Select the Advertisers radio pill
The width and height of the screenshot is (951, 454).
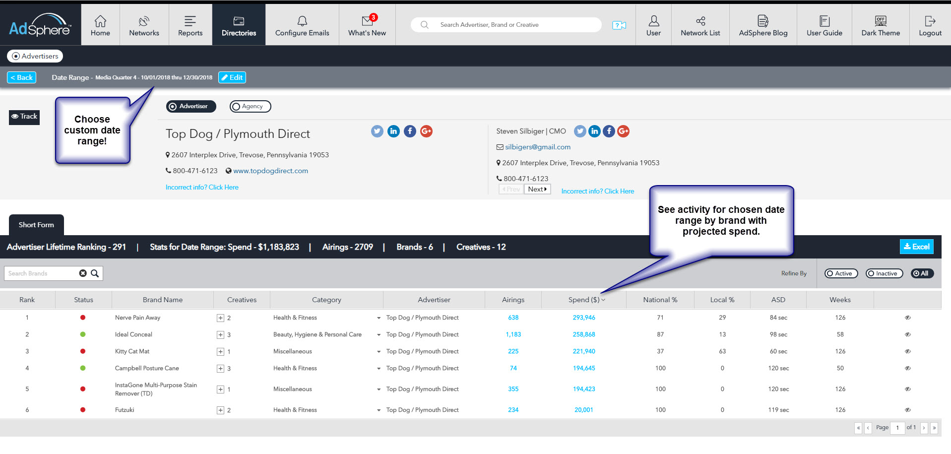[x=35, y=56]
